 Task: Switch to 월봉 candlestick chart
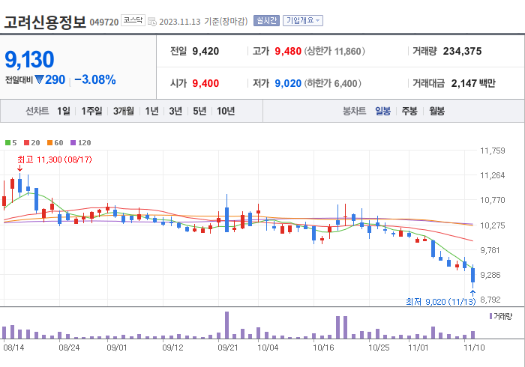click(x=437, y=111)
